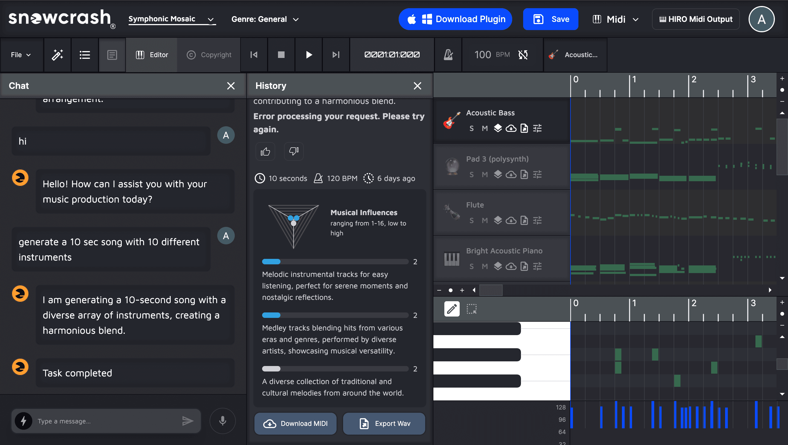The image size is (788, 445).
Task: Click the layers icon on Flute track
Action: tap(498, 220)
